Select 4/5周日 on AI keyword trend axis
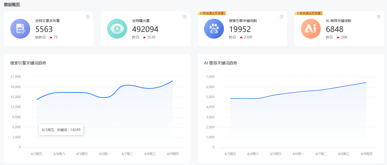 (x=276, y=154)
